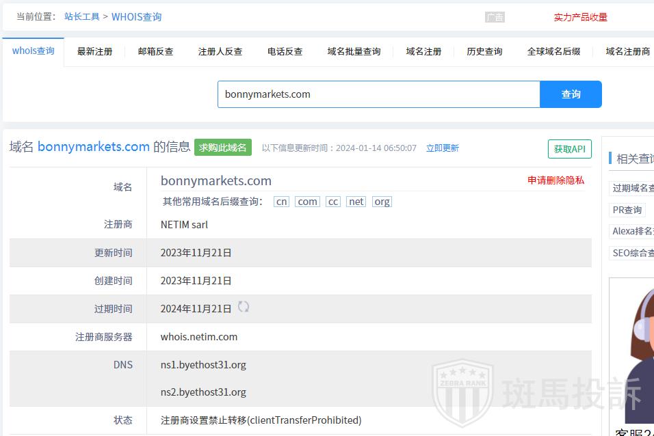Select the 域名批量查询 tab
Viewport: 654px width, 436px height.
point(354,52)
